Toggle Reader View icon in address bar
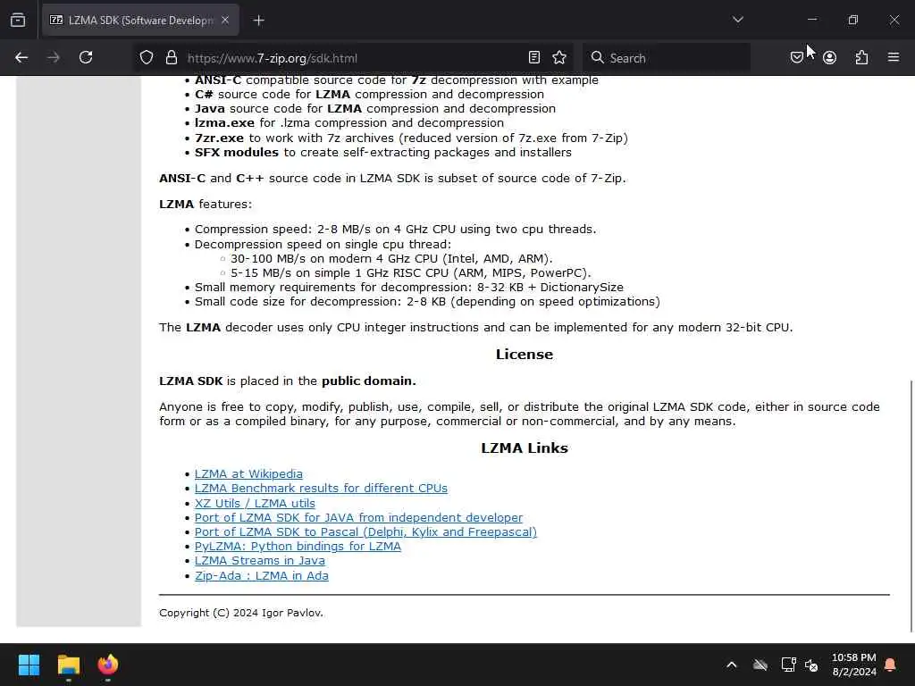 pos(534,58)
